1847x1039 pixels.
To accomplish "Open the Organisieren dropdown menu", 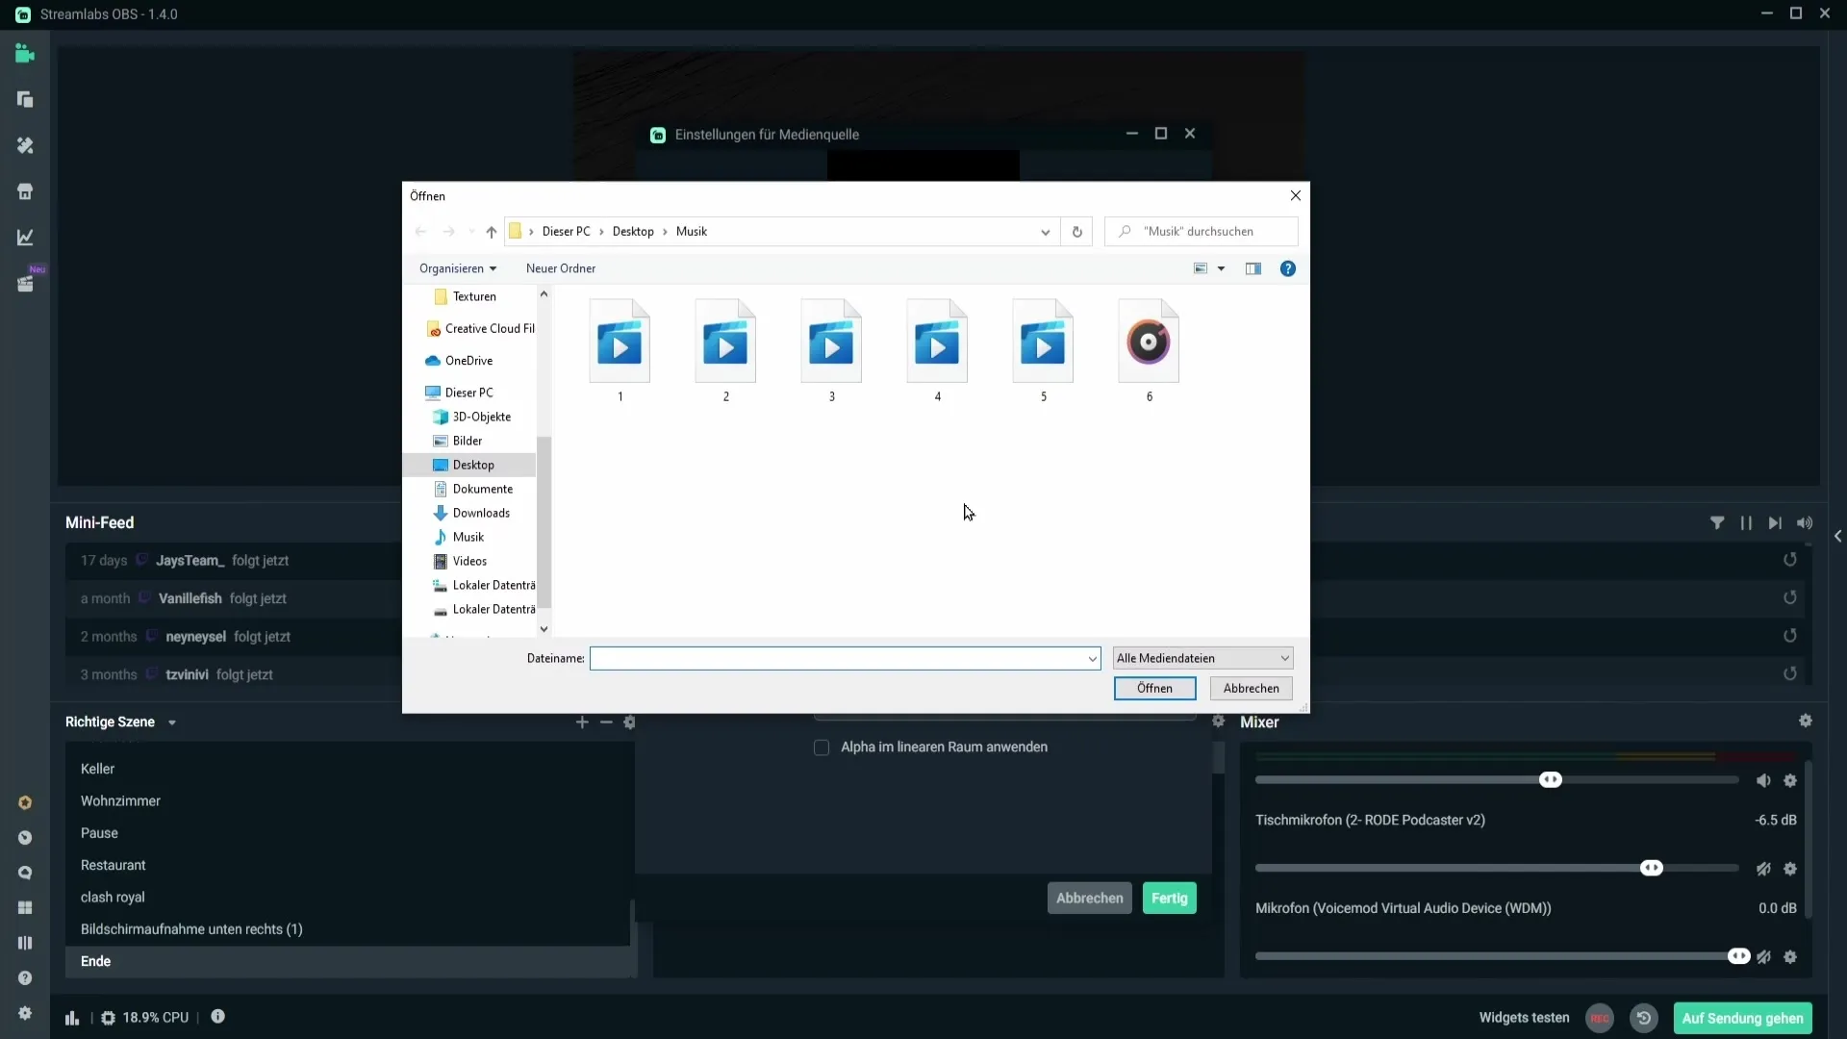I will point(458,268).
